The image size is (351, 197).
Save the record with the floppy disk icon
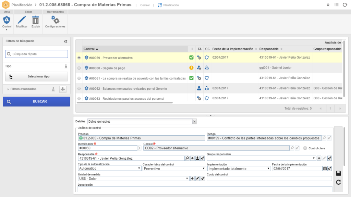(x=338, y=173)
